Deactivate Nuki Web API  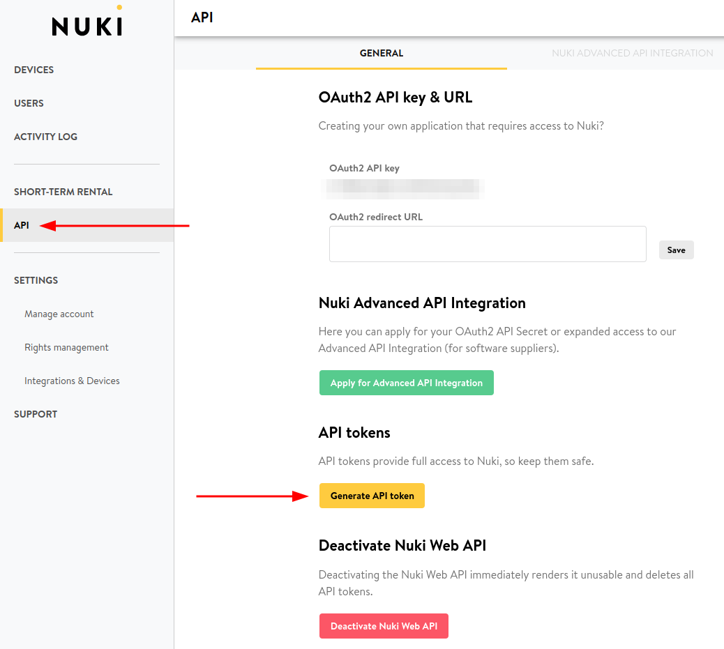[x=384, y=626]
